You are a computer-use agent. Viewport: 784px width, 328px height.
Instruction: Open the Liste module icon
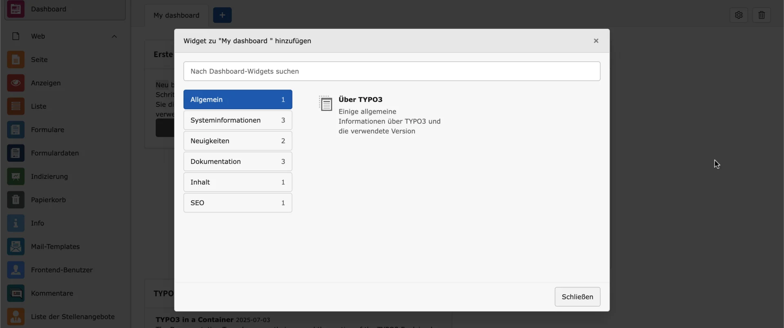coord(16,106)
